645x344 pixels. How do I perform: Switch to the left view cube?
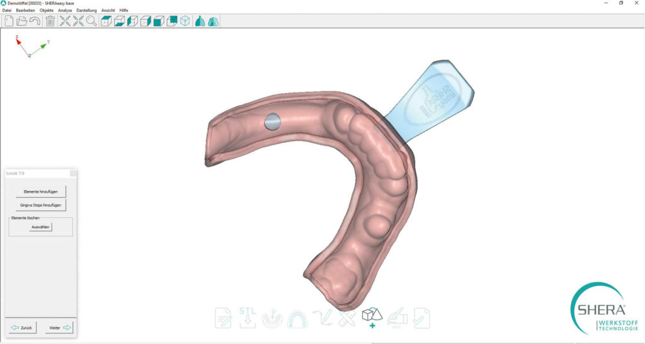coord(132,21)
